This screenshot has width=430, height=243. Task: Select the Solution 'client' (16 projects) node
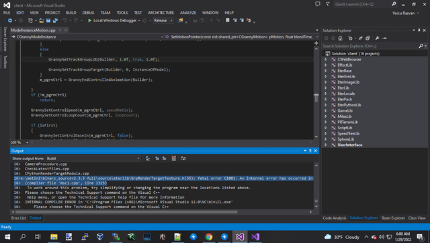point(355,54)
